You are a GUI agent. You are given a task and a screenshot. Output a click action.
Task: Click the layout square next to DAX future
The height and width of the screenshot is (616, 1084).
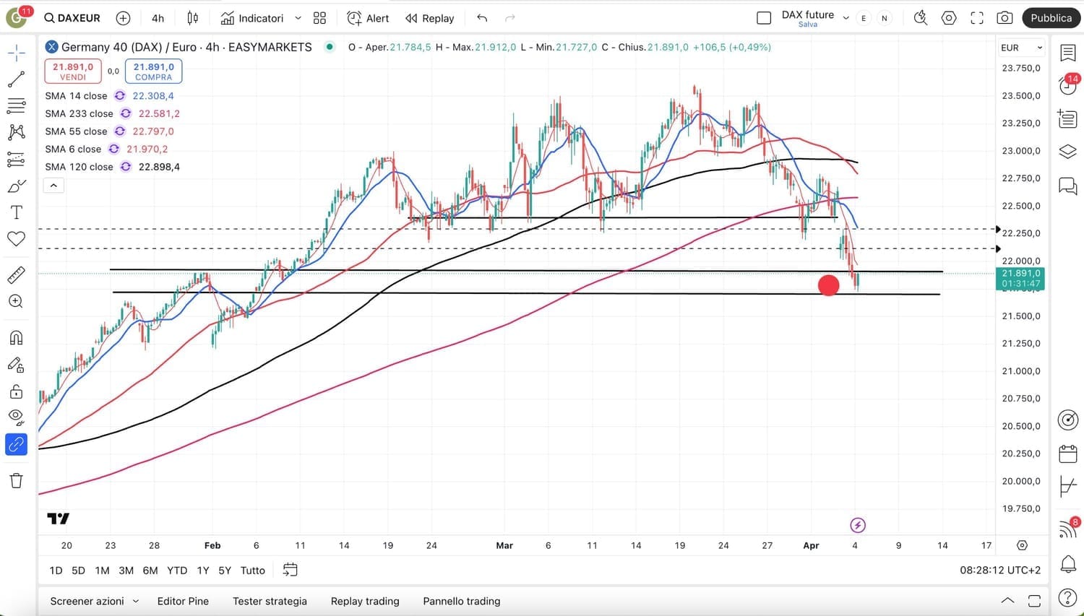pyautogui.click(x=764, y=18)
